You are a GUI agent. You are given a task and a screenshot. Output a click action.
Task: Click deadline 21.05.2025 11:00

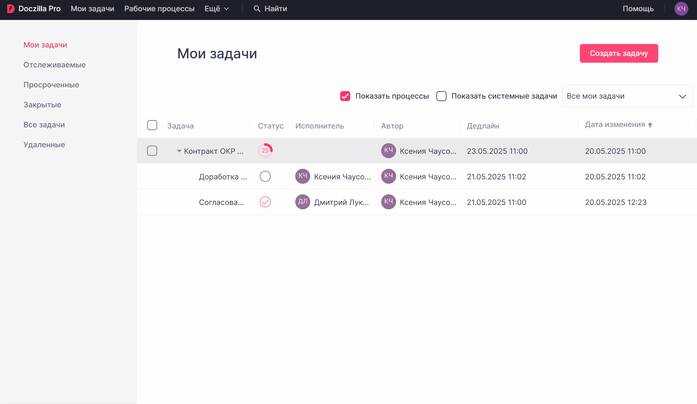[x=496, y=202]
